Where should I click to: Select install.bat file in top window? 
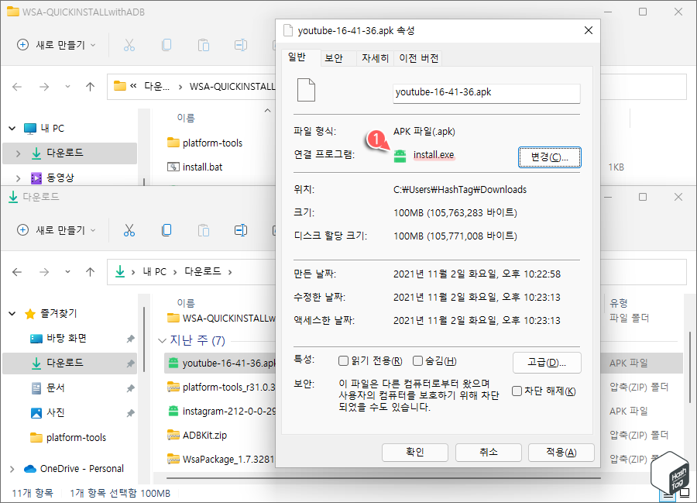(194, 167)
